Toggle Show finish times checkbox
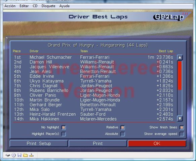 tap(182, 127)
